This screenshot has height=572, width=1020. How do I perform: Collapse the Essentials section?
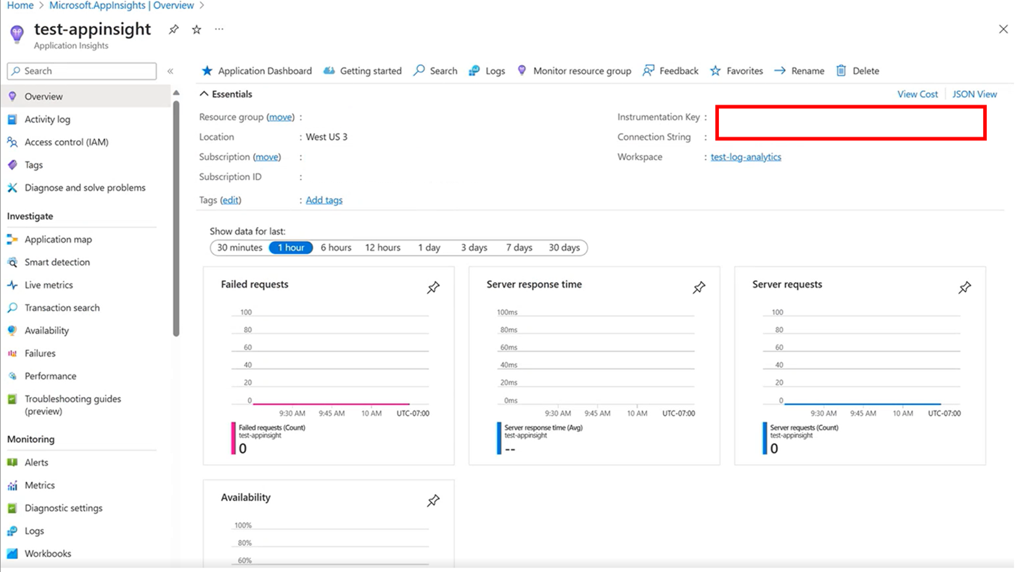[x=204, y=94]
